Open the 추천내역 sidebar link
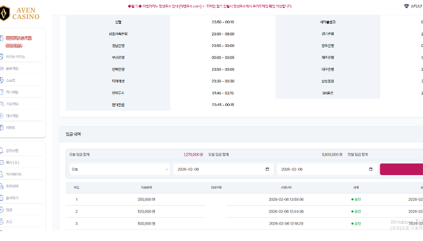Image resolution: width=423 pixels, height=241 pixels. [12, 186]
